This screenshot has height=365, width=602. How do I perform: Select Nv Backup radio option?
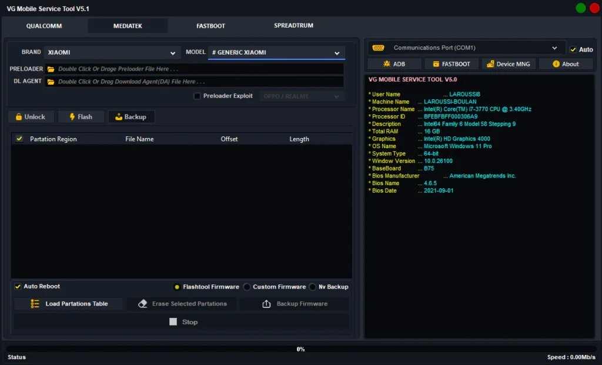click(x=313, y=287)
